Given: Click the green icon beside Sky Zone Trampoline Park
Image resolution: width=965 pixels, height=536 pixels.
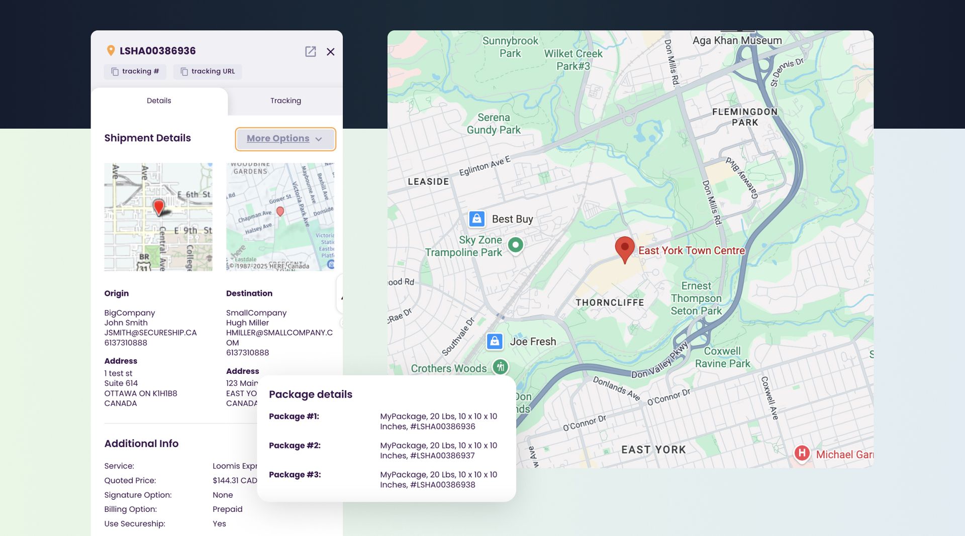Looking at the screenshot, I should (516, 245).
